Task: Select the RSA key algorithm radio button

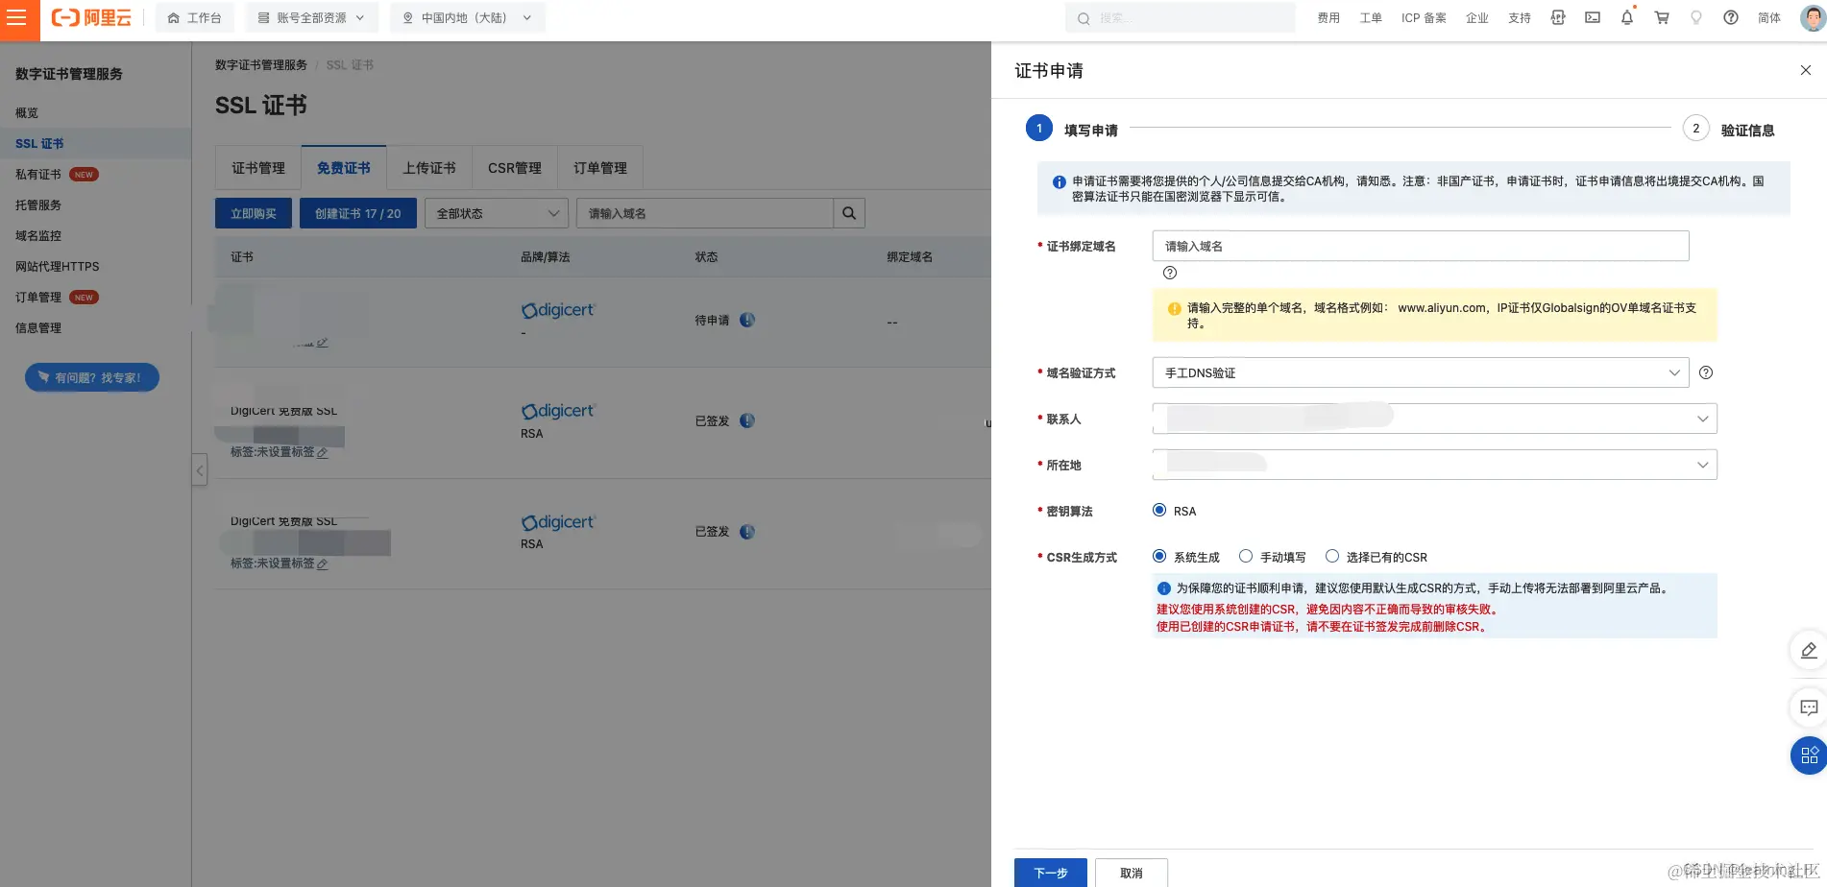Action: 1159,510
